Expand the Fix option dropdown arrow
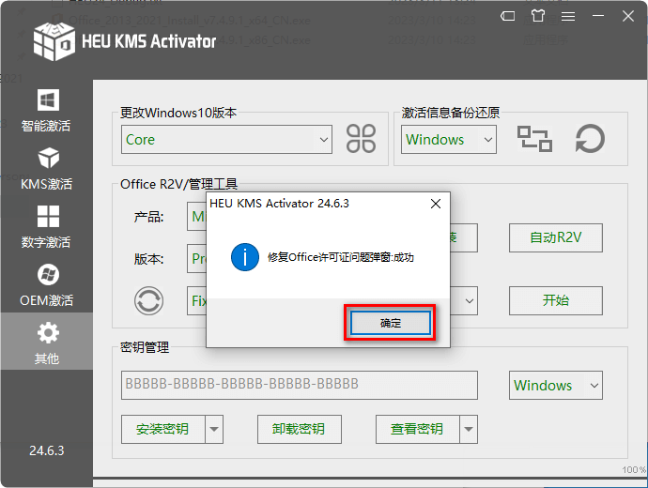Screen dimensions: 648x488 pyautogui.click(x=469, y=300)
